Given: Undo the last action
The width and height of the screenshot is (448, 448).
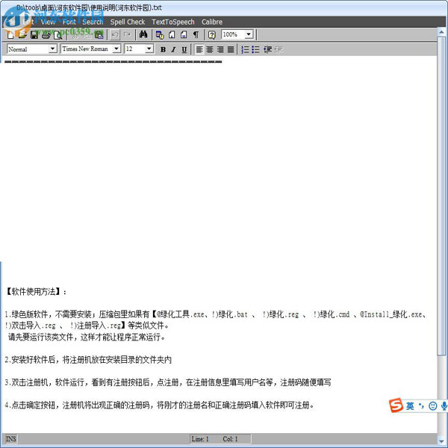Looking at the screenshot, I should [115, 35].
